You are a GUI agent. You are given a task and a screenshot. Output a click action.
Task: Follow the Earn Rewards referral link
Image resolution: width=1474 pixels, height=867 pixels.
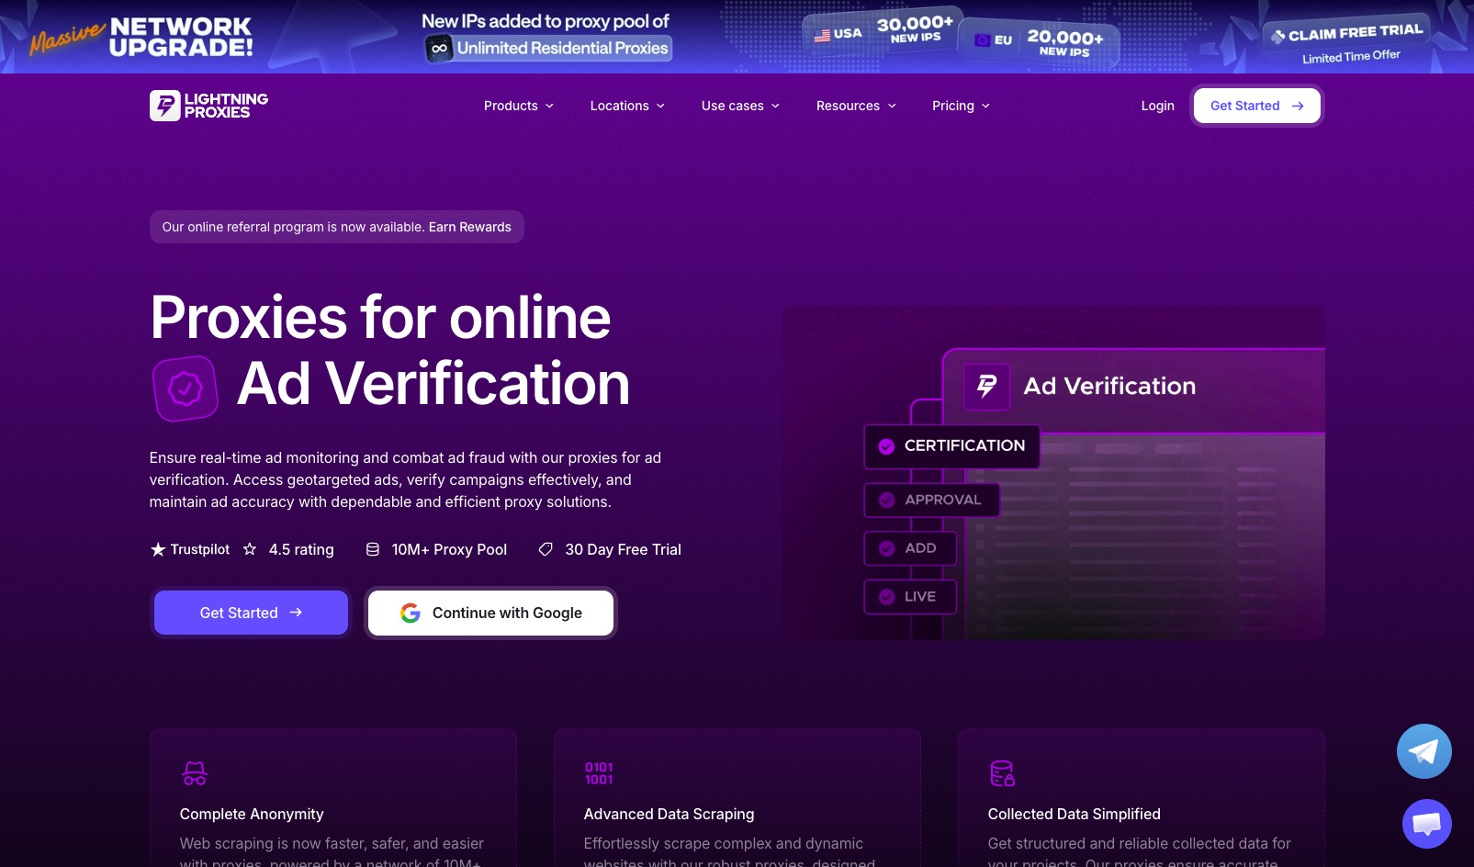point(469,227)
